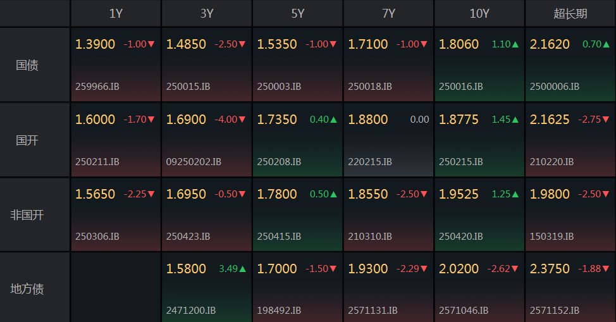Click the 1.8060 yield for 10Y 国债

click(459, 44)
